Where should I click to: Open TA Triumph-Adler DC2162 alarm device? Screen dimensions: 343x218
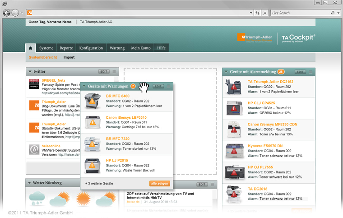click(x=270, y=82)
